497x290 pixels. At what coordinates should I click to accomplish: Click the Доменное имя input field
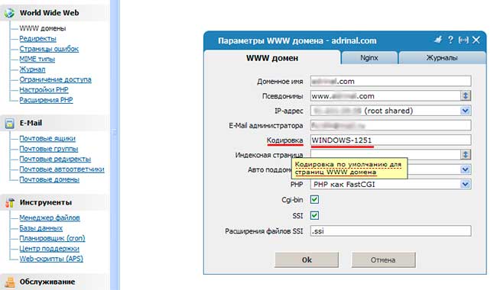tap(391, 81)
